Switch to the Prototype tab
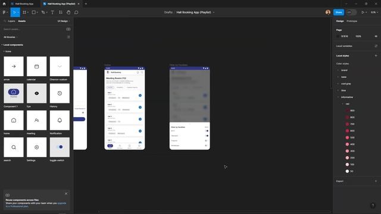This screenshot has height=214, width=381. [x=352, y=21]
